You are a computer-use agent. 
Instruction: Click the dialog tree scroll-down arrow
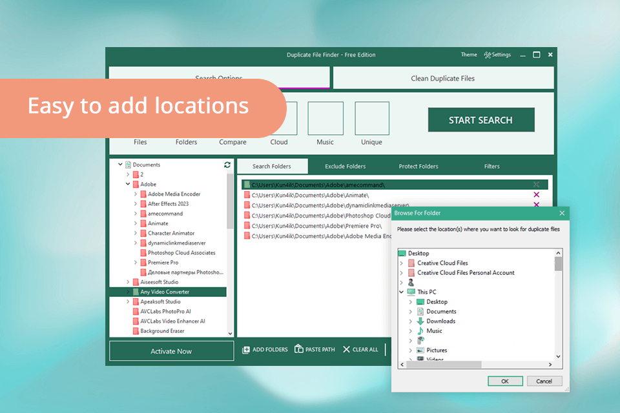[558, 356]
